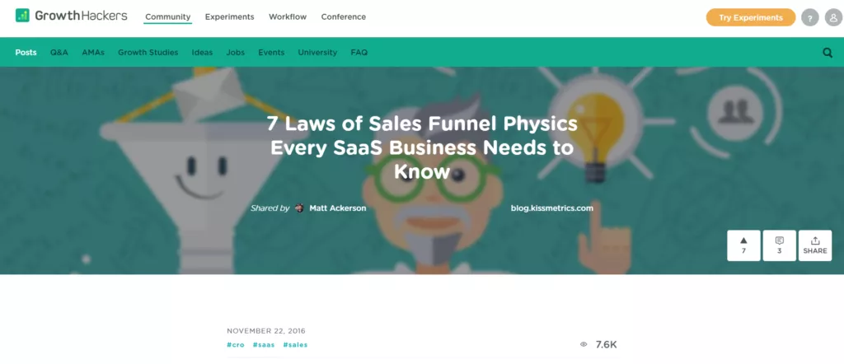Click Matt Ackerson's avatar image
Viewport: 844px width, 364px height.
pyautogui.click(x=299, y=208)
